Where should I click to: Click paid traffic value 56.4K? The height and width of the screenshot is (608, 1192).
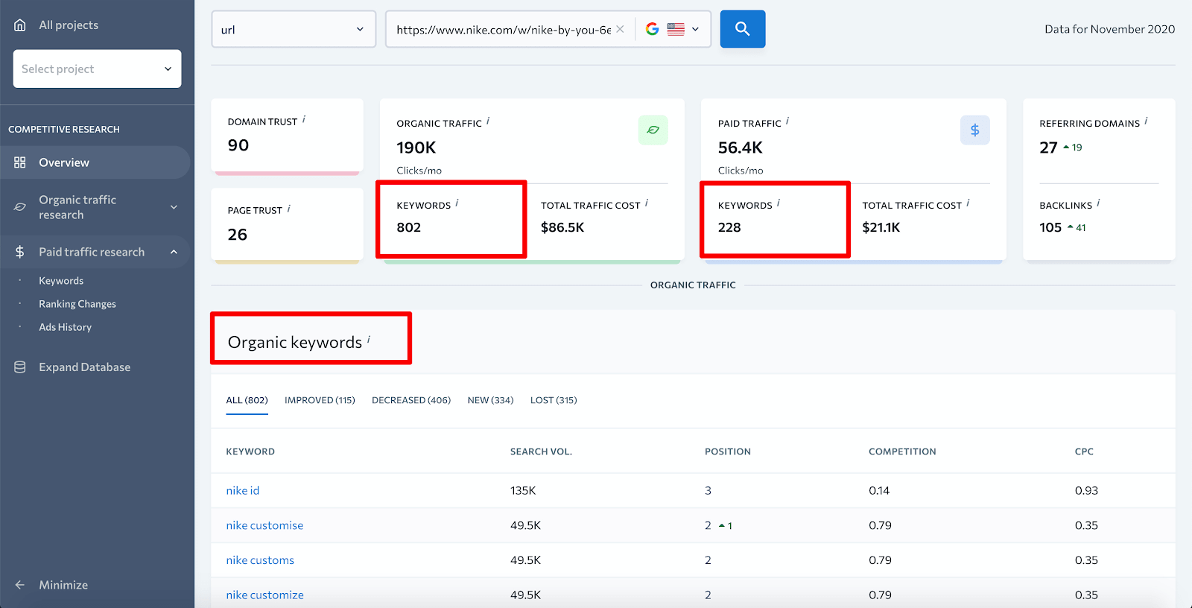click(x=741, y=148)
